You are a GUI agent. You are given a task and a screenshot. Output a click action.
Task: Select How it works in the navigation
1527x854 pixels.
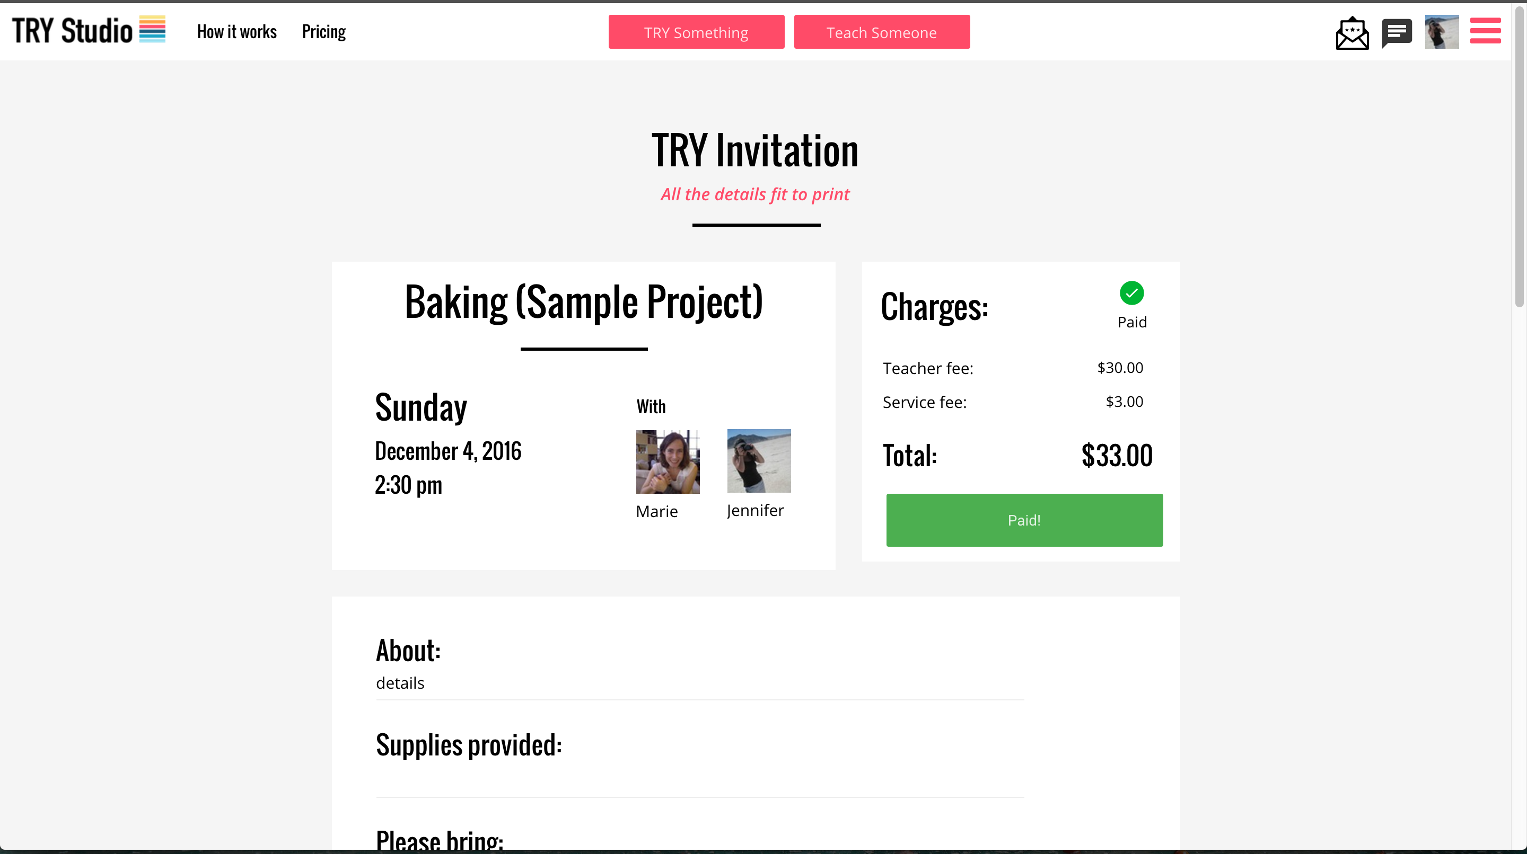[236, 31]
